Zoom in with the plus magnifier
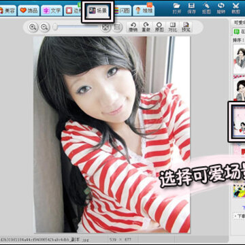 click(x=33, y=27)
